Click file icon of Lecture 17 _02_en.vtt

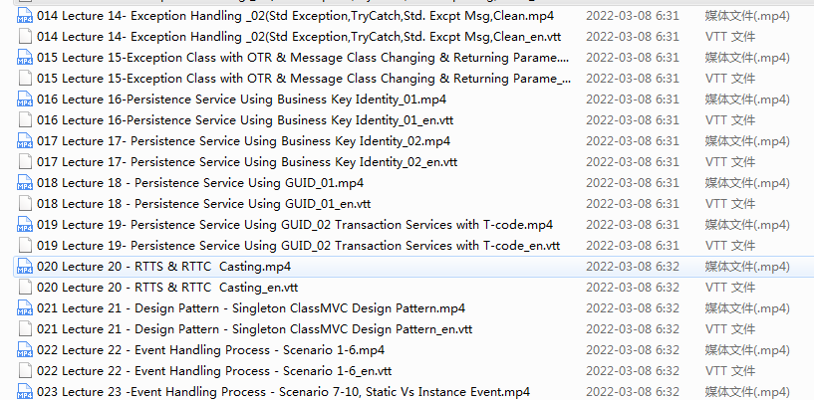point(24,161)
